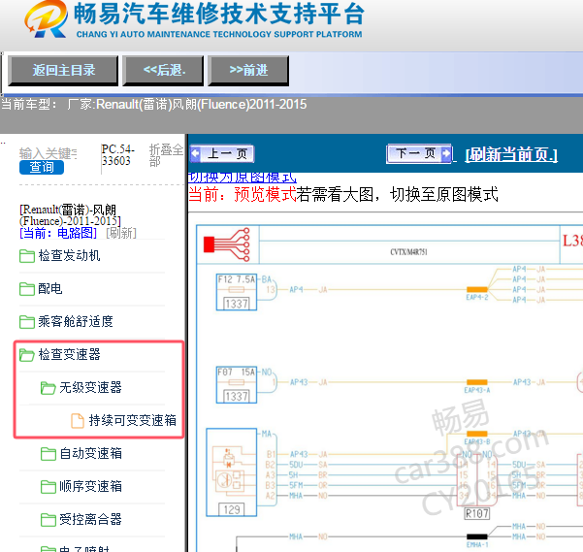Expand the 顺序变速箱 folder

click(90, 487)
